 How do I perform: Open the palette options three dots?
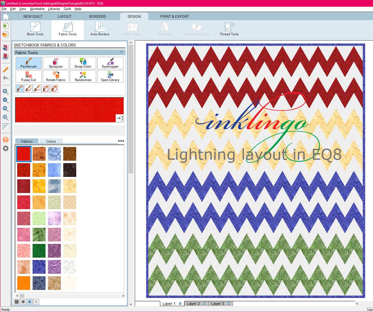[x=121, y=141]
